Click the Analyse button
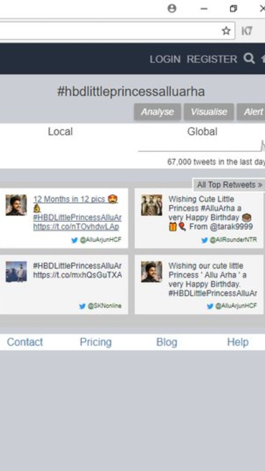This screenshot has height=471, width=265. (x=157, y=112)
